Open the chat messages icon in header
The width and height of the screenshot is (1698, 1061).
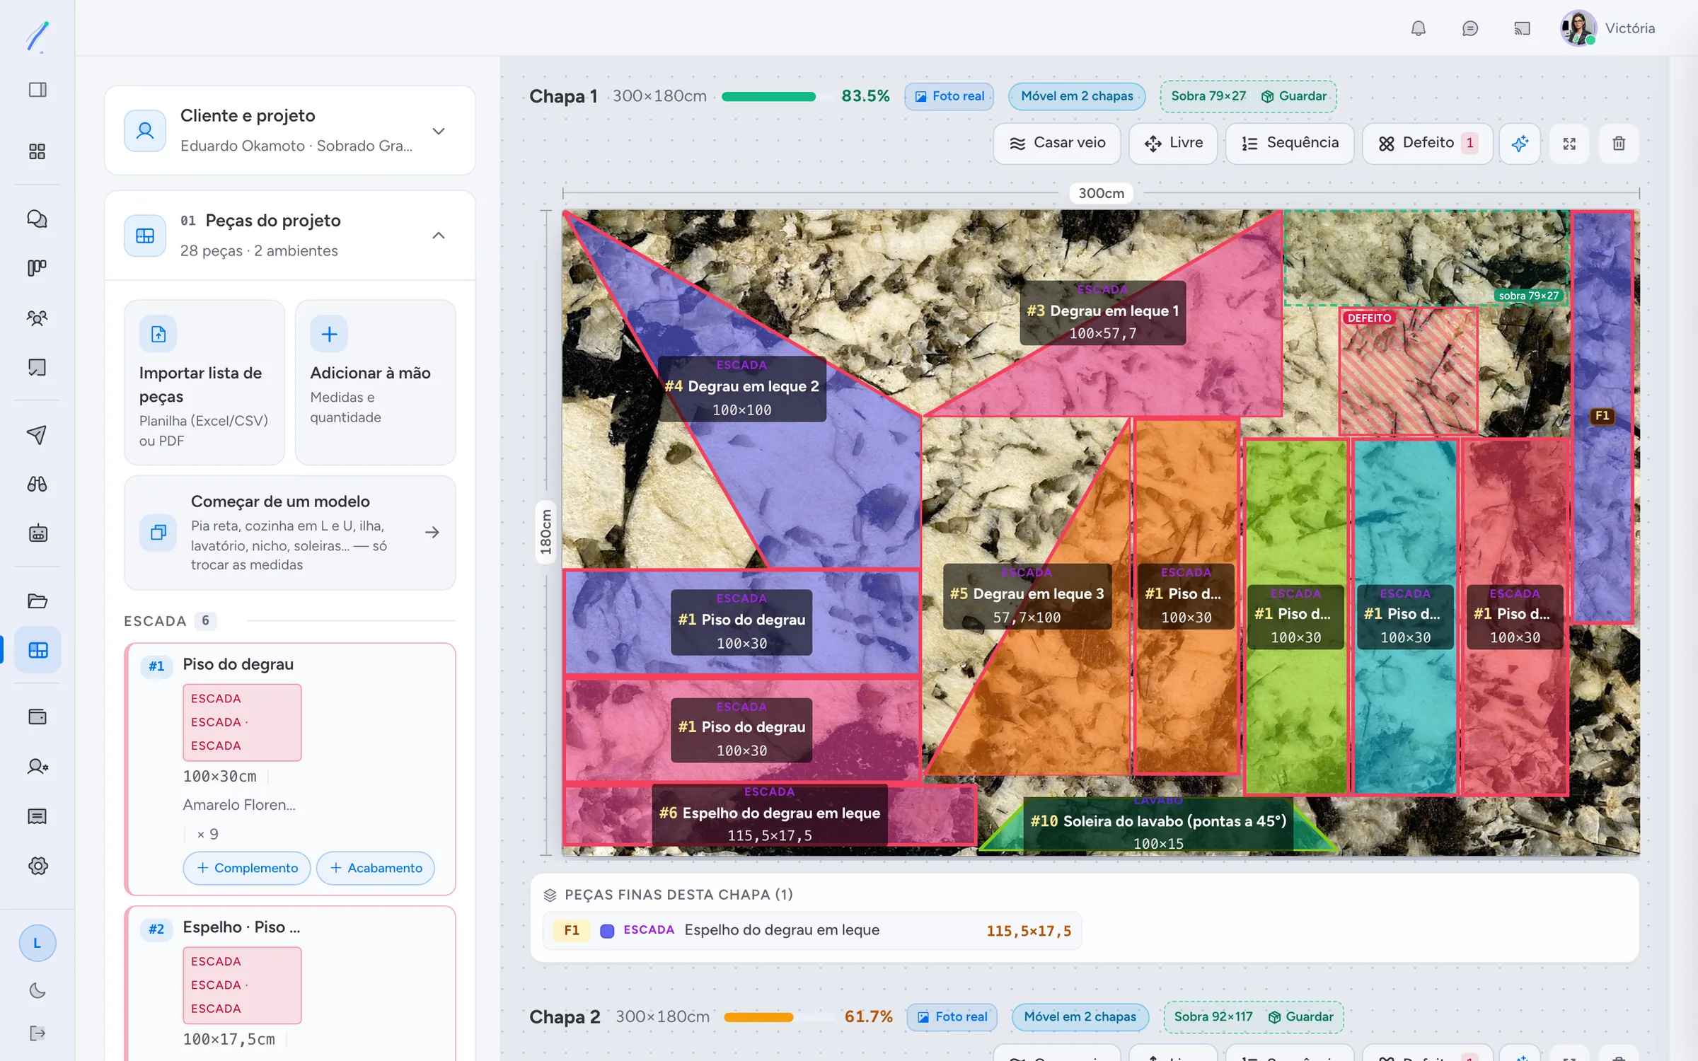(1469, 28)
